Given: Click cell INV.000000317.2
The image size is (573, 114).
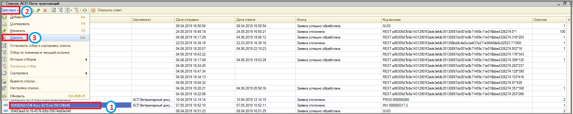Looking at the screenshot, I should [395, 105].
